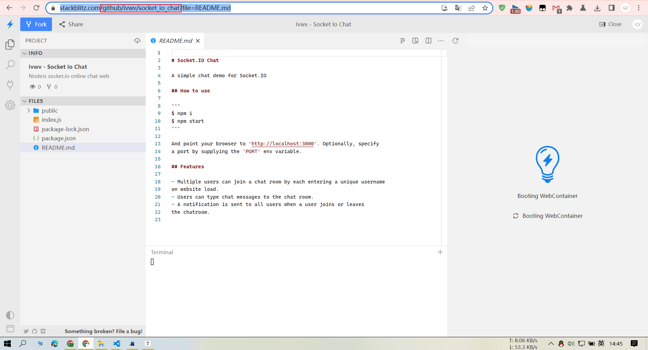The width and height of the screenshot is (648, 350).
Task: Click the preview URL address field
Action: (x=555, y=41)
